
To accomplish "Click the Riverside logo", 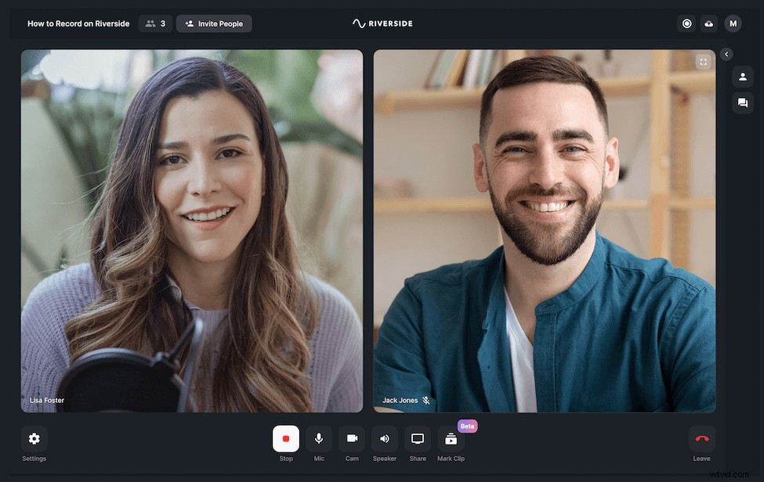I will 382,23.
